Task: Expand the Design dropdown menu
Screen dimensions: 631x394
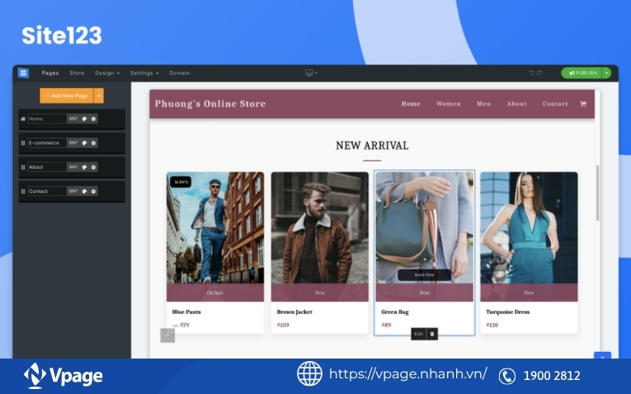Action: (x=107, y=73)
